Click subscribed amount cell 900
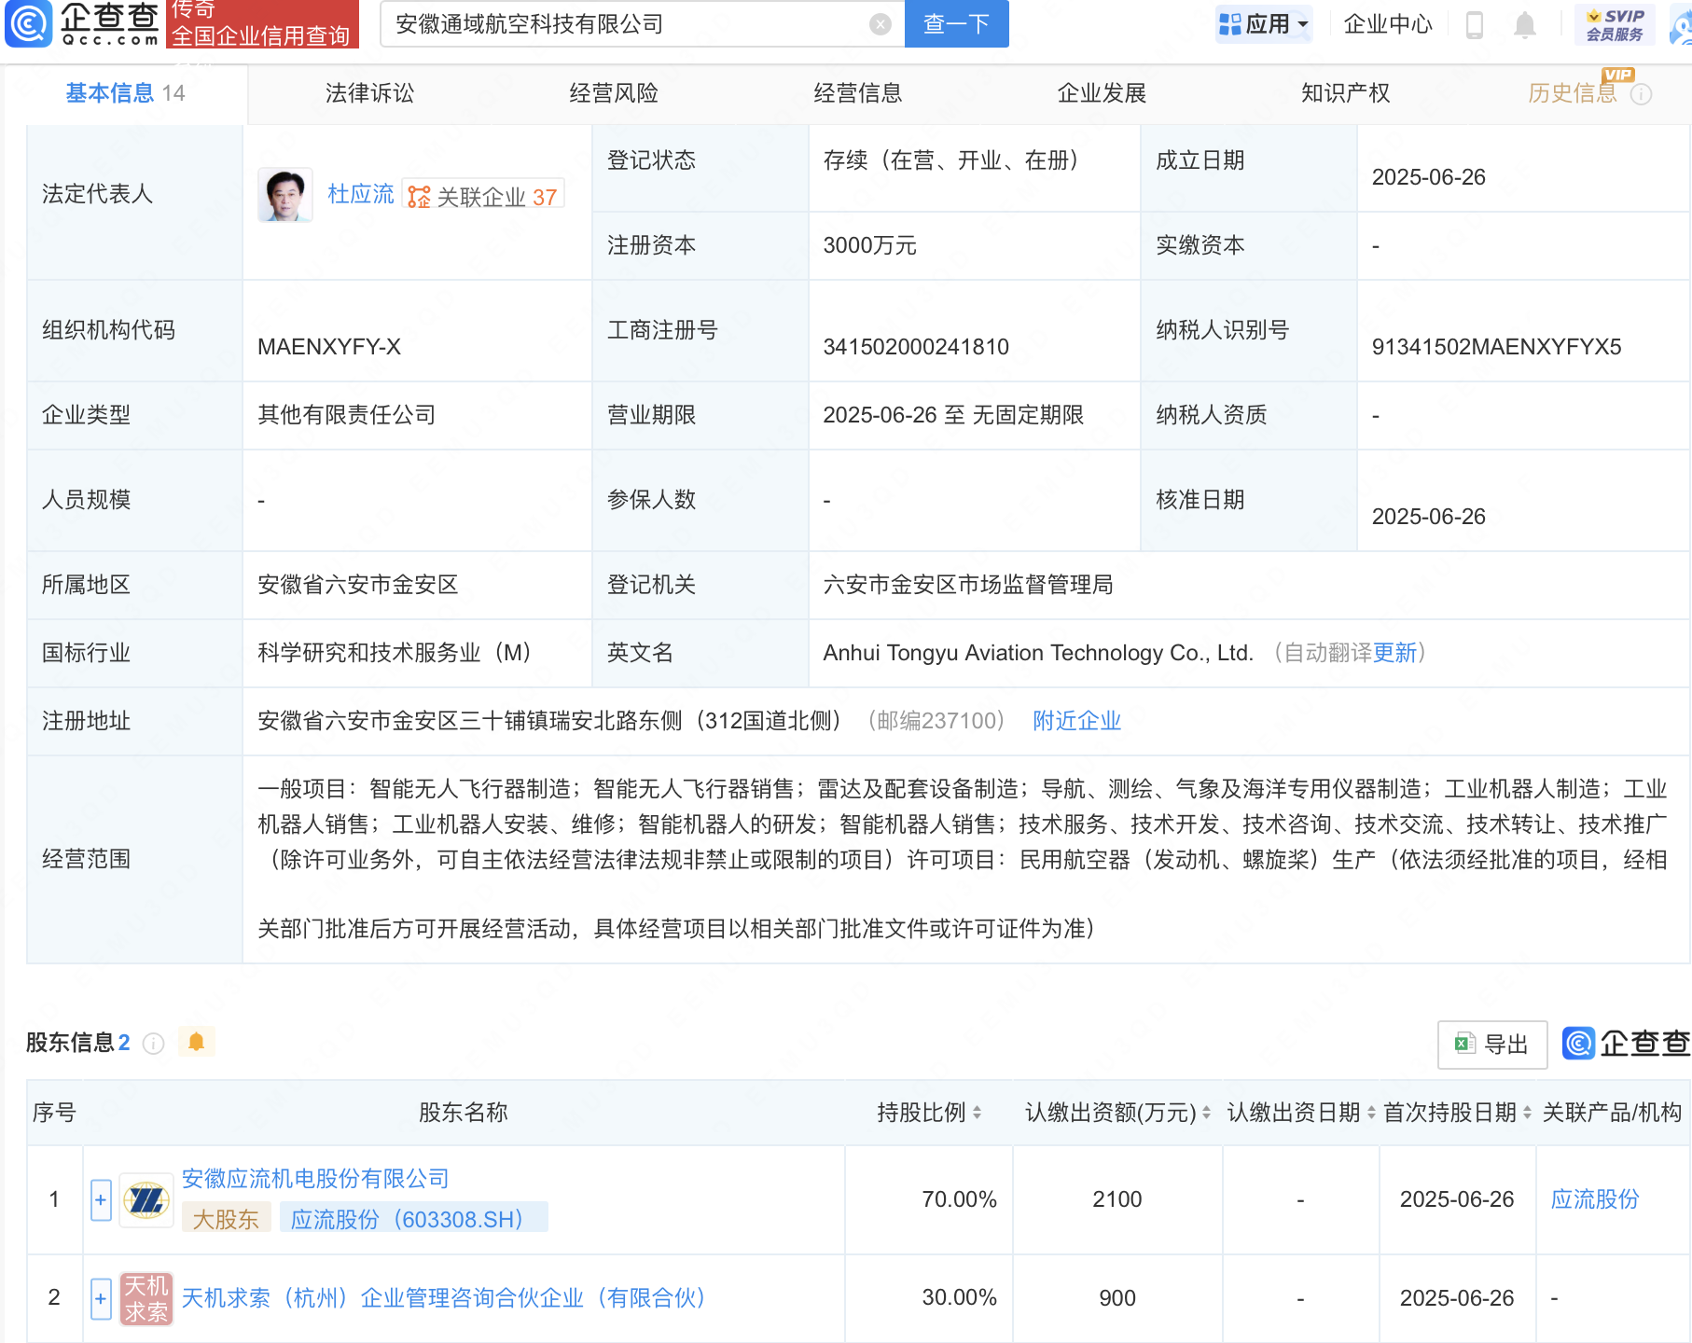This screenshot has width=1692, height=1343. click(x=1116, y=1298)
